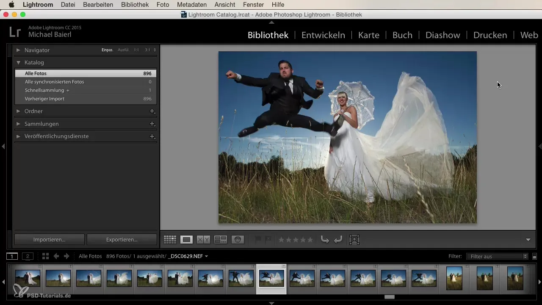Viewport: 542px width, 305px height.
Task: Expand the Sammlungen panel
Action: pos(18,124)
